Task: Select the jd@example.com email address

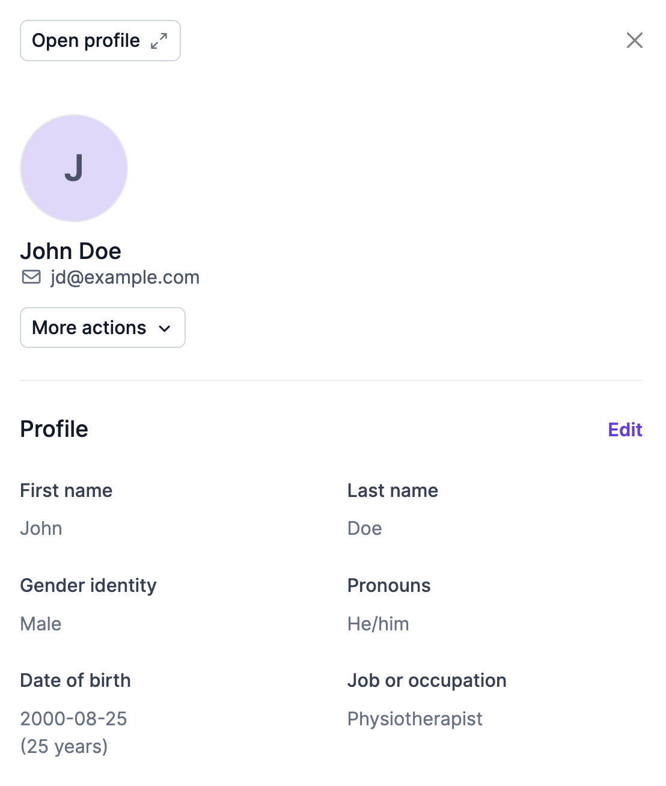Action: [124, 277]
